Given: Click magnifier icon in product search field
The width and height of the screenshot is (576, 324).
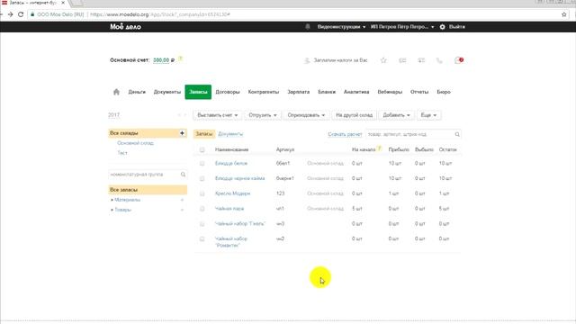Looking at the screenshot, I should (x=457, y=134).
